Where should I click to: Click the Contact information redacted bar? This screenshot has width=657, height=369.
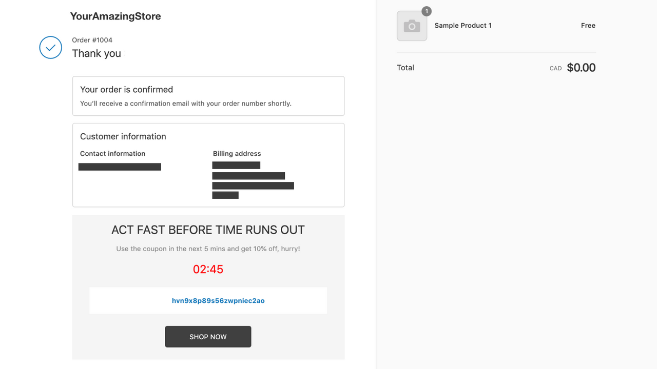tap(120, 166)
